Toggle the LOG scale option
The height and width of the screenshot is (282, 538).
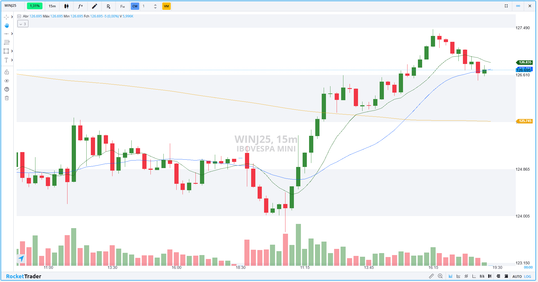point(528,276)
